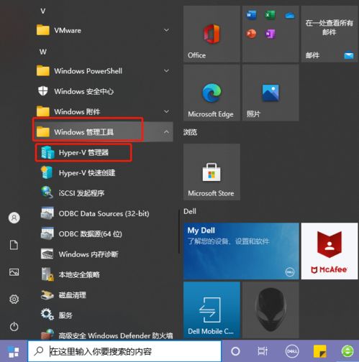Open ODBC Data Sources (32-bit)

[104, 213]
